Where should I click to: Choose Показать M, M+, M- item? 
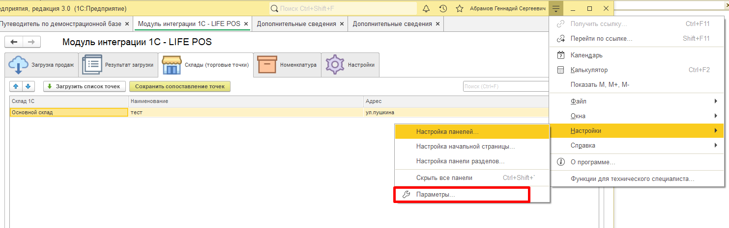[x=637, y=84]
